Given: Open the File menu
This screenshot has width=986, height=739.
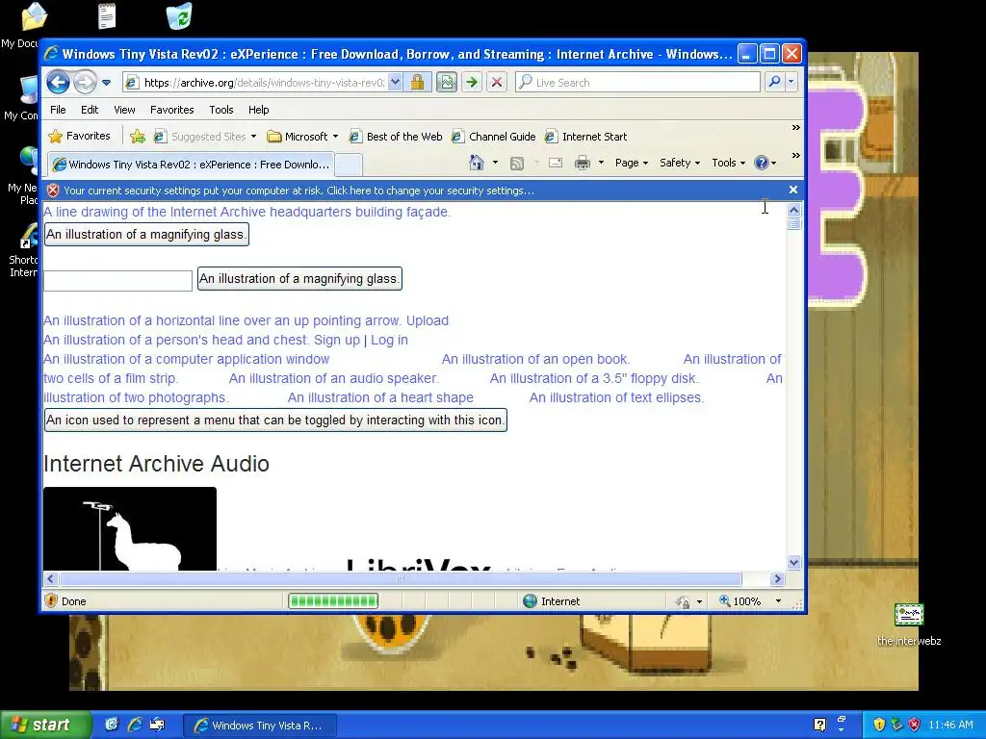Looking at the screenshot, I should tap(58, 110).
